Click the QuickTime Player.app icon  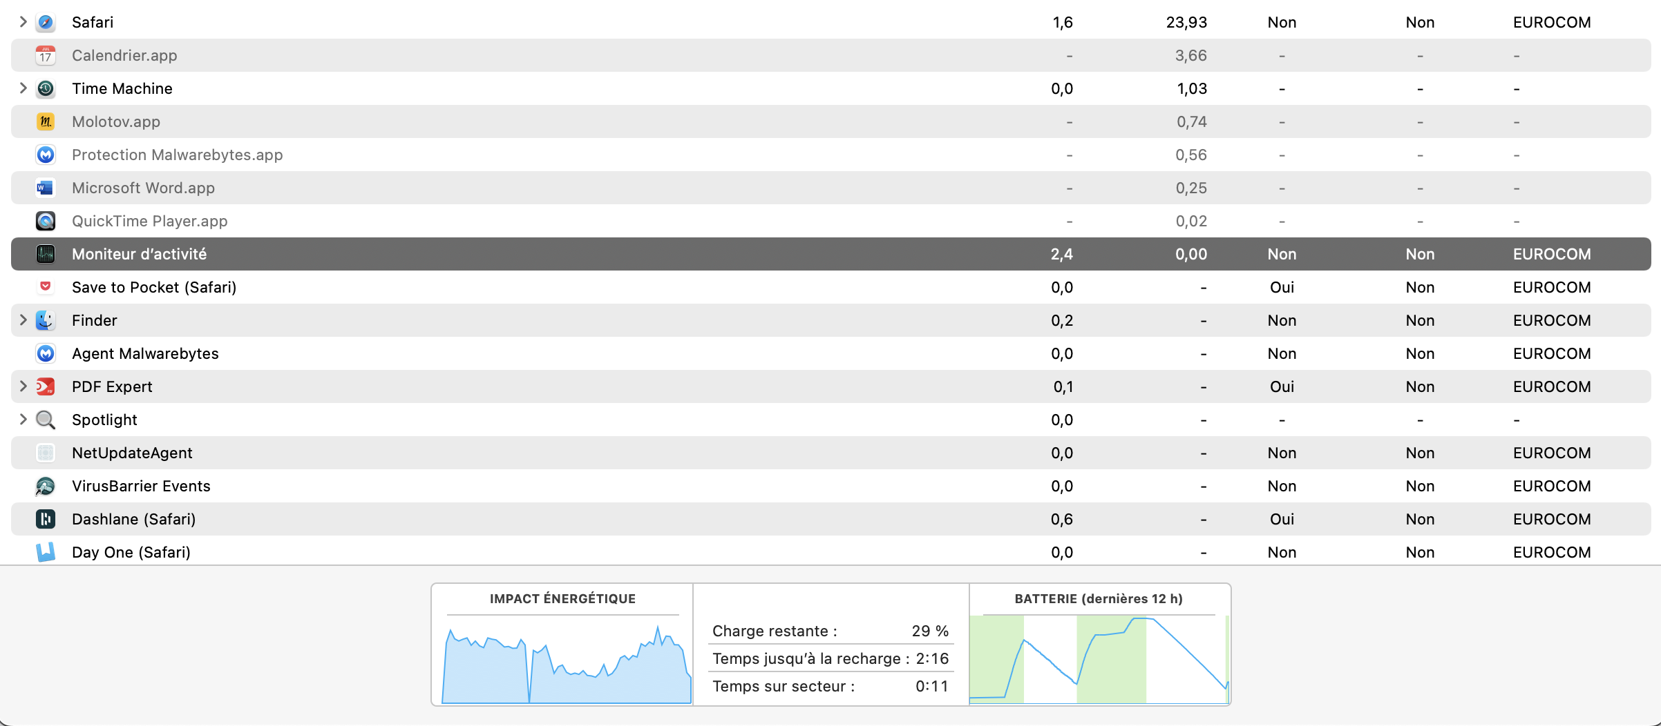click(x=46, y=221)
